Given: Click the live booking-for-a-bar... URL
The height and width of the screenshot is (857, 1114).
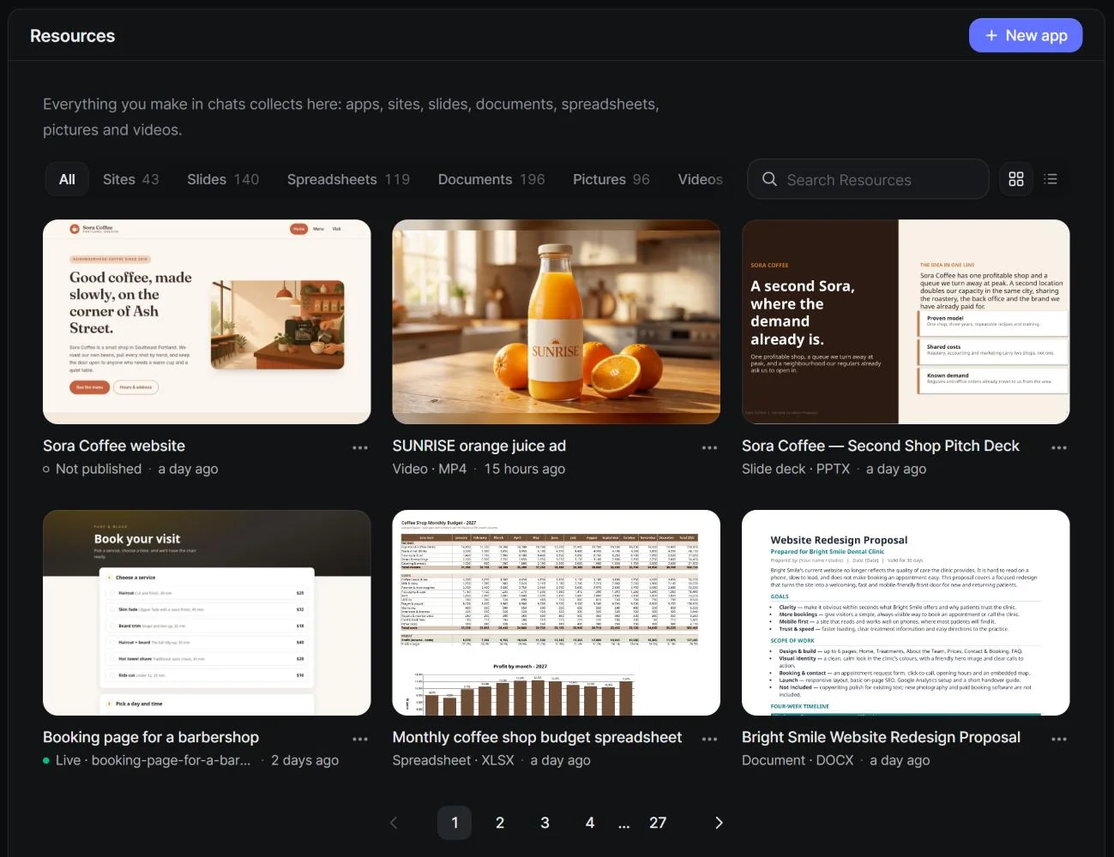Looking at the screenshot, I should [172, 760].
